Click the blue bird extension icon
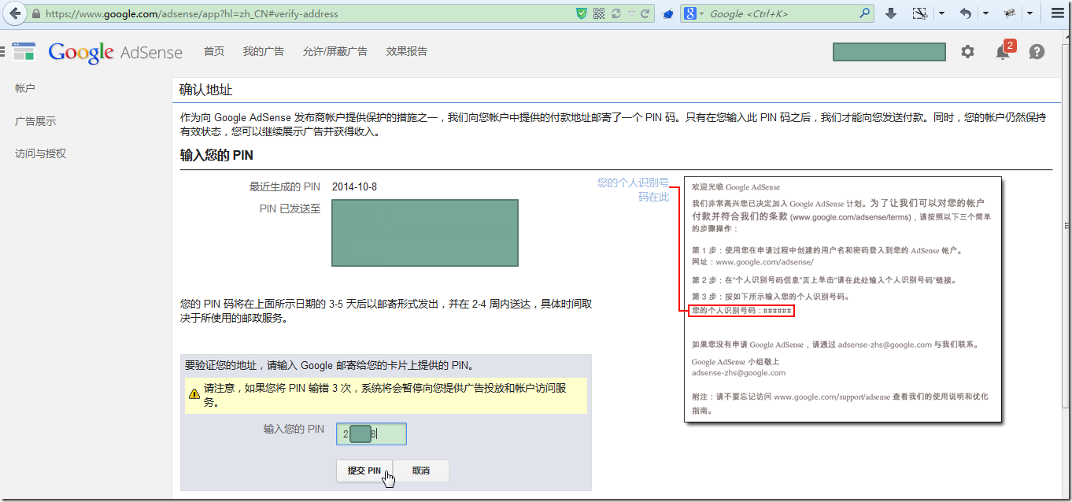This screenshot has width=1072, height=502. point(667,14)
